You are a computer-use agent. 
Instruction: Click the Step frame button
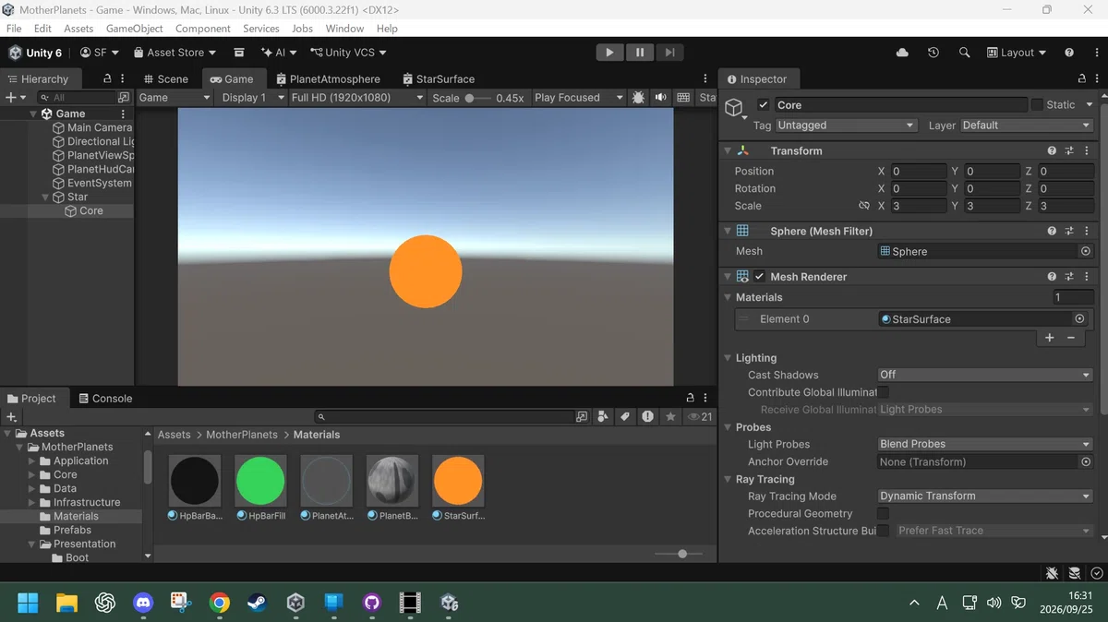[x=670, y=53]
